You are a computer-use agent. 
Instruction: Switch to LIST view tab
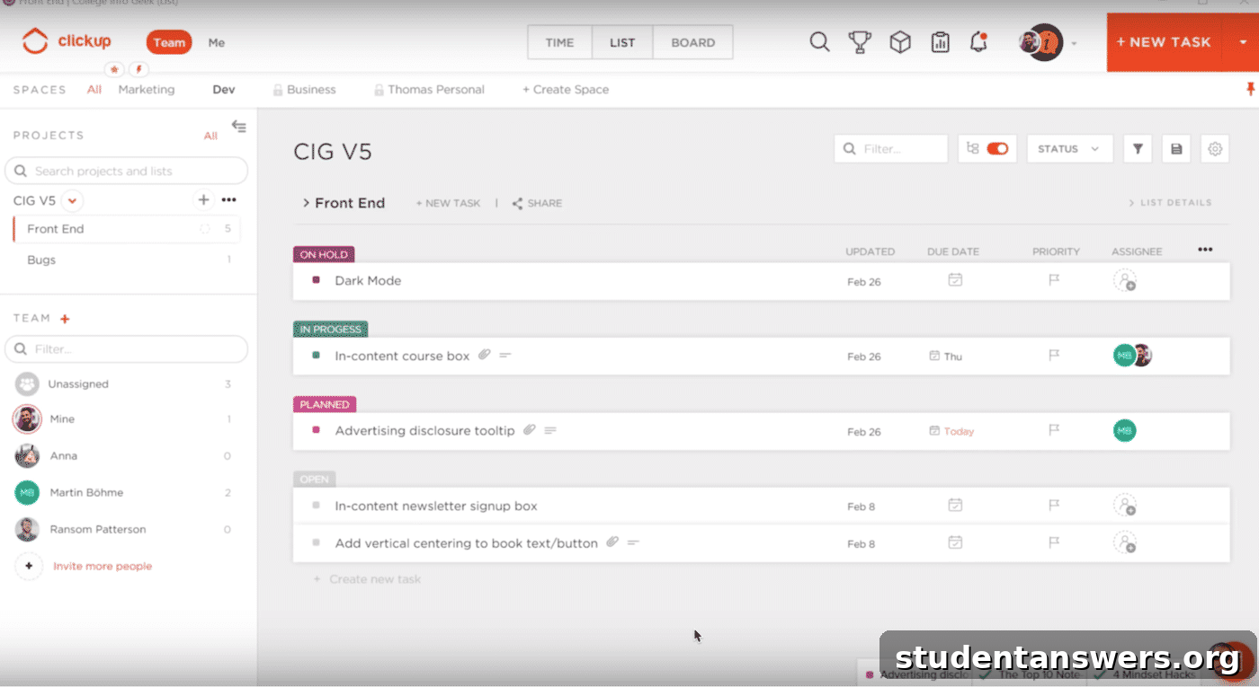pyautogui.click(x=622, y=42)
